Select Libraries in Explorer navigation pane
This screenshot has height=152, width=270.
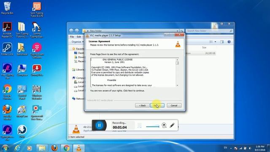pyautogui.click(x=78, y=70)
